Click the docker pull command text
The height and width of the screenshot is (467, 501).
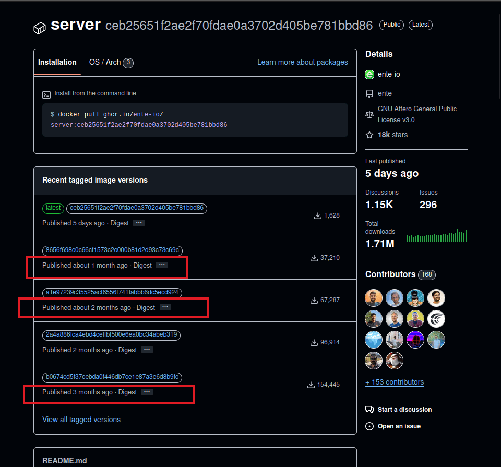click(x=139, y=119)
